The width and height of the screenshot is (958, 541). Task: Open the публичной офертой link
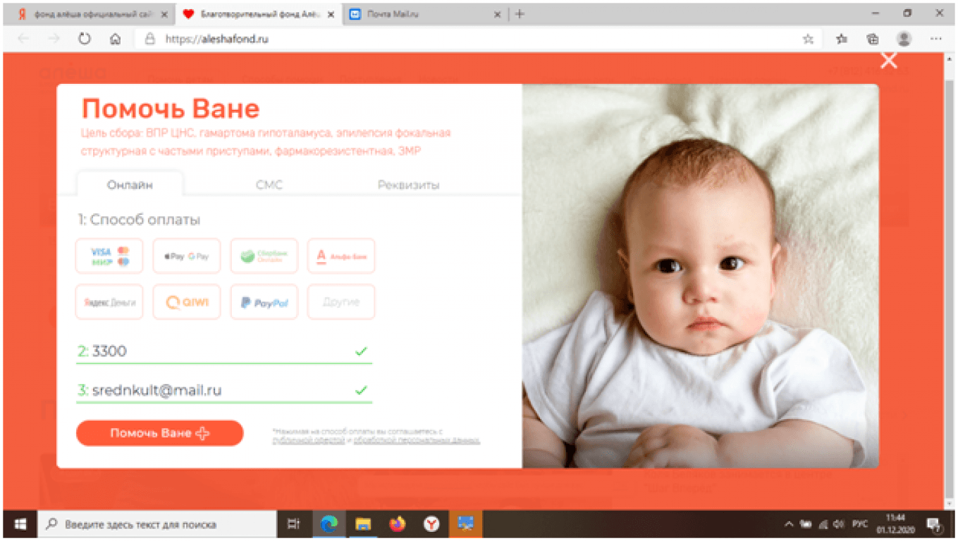pos(308,440)
